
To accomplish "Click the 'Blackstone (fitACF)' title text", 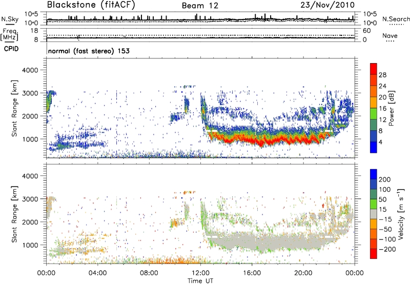I will [x=91, y=5].
